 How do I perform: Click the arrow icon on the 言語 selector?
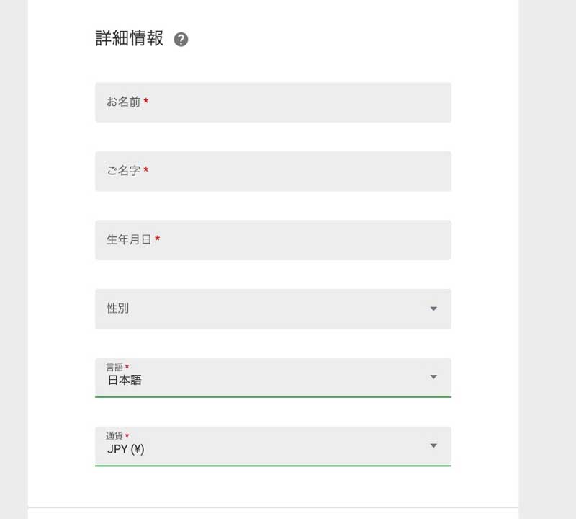pos(433,377)
